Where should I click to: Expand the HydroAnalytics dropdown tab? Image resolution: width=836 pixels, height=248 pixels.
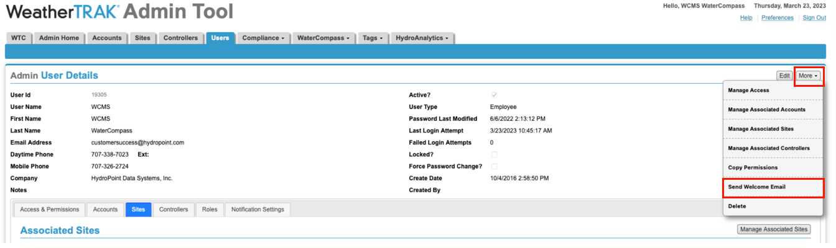423,38
